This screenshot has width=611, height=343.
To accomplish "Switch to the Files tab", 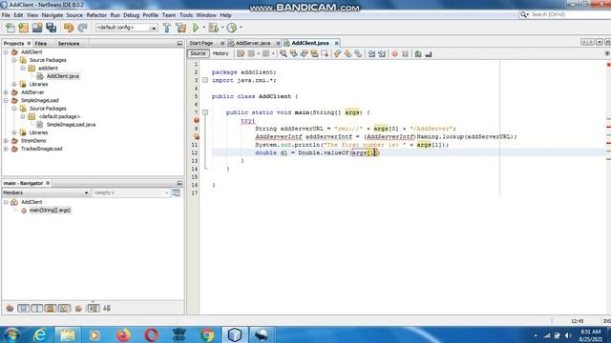I will click(40, 44).
